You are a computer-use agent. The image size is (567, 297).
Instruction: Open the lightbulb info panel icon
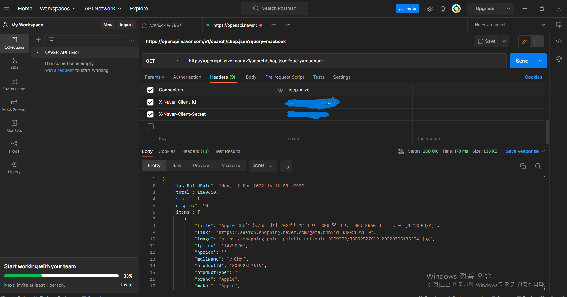point(559,59)
